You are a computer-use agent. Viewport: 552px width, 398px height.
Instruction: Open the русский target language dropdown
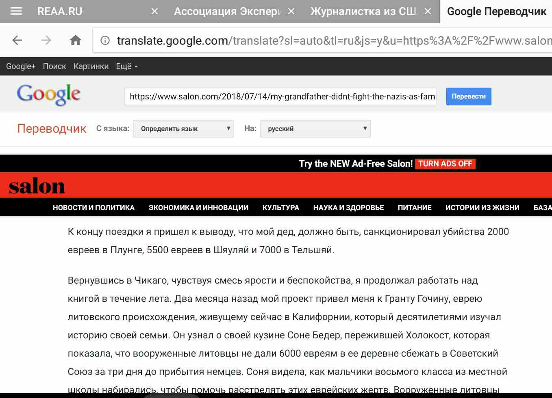tap(315, 129)
